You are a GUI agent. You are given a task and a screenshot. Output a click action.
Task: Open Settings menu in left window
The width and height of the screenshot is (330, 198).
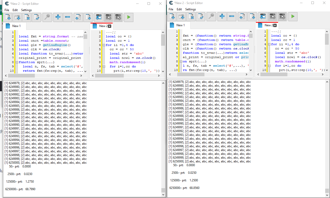[x=26, y=10]
